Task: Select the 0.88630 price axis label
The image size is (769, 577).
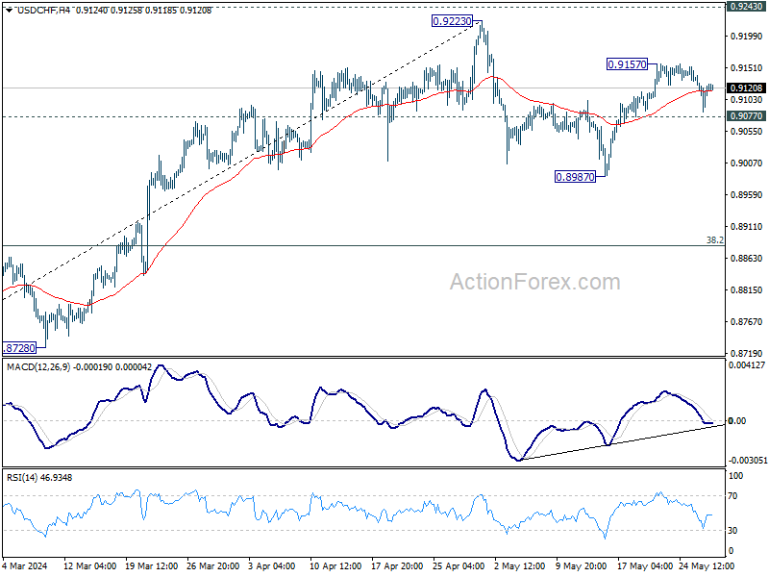Action: click(x=747, y=259)
